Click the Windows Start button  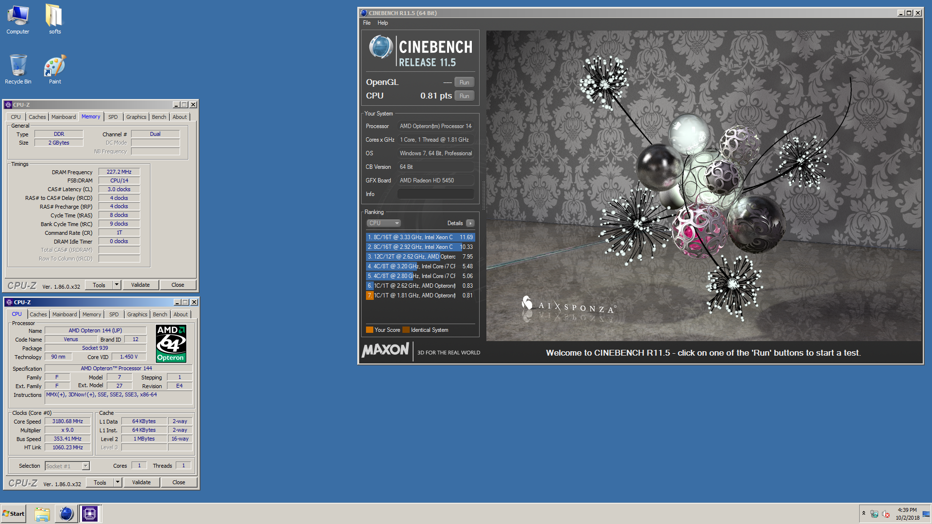[x=14, y=514]
